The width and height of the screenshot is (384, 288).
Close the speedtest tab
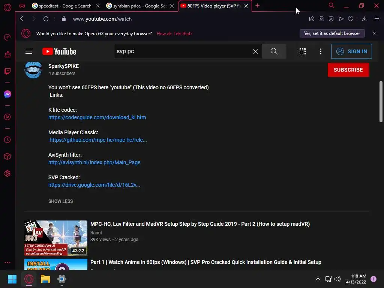coord(98,6)
